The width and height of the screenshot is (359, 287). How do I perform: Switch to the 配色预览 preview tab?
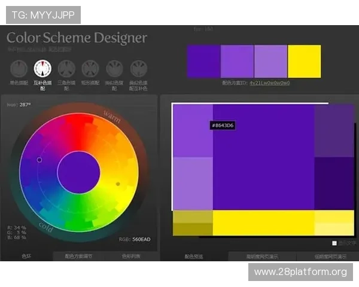click(x=194, y=257)
